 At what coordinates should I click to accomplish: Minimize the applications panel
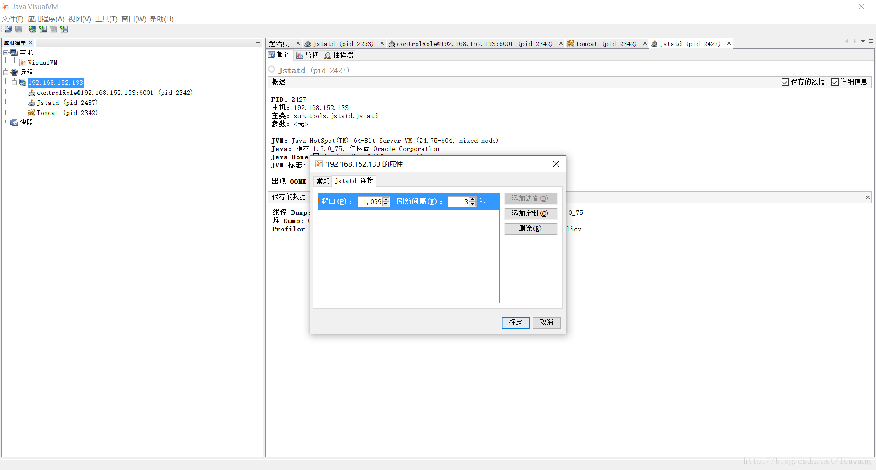coord(258,43)
